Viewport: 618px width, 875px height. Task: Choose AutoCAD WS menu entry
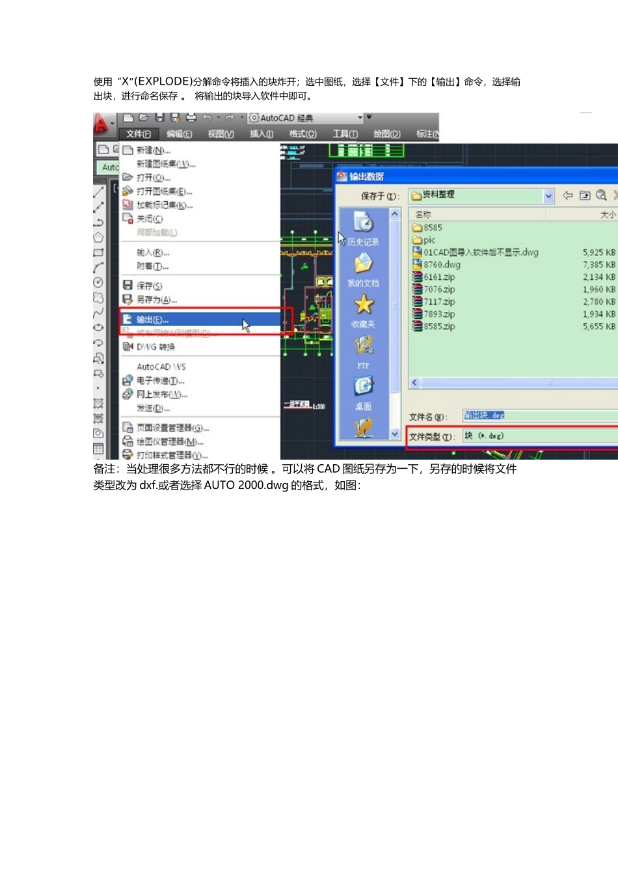click(200, 367)
